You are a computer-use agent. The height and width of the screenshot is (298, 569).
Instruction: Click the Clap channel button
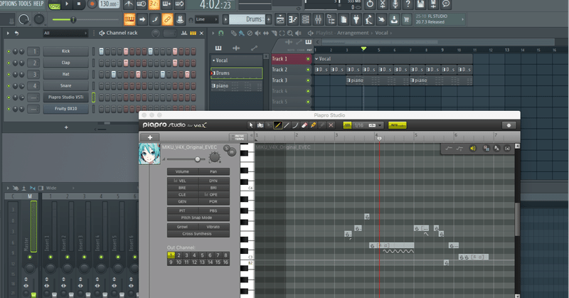[65, 63]
